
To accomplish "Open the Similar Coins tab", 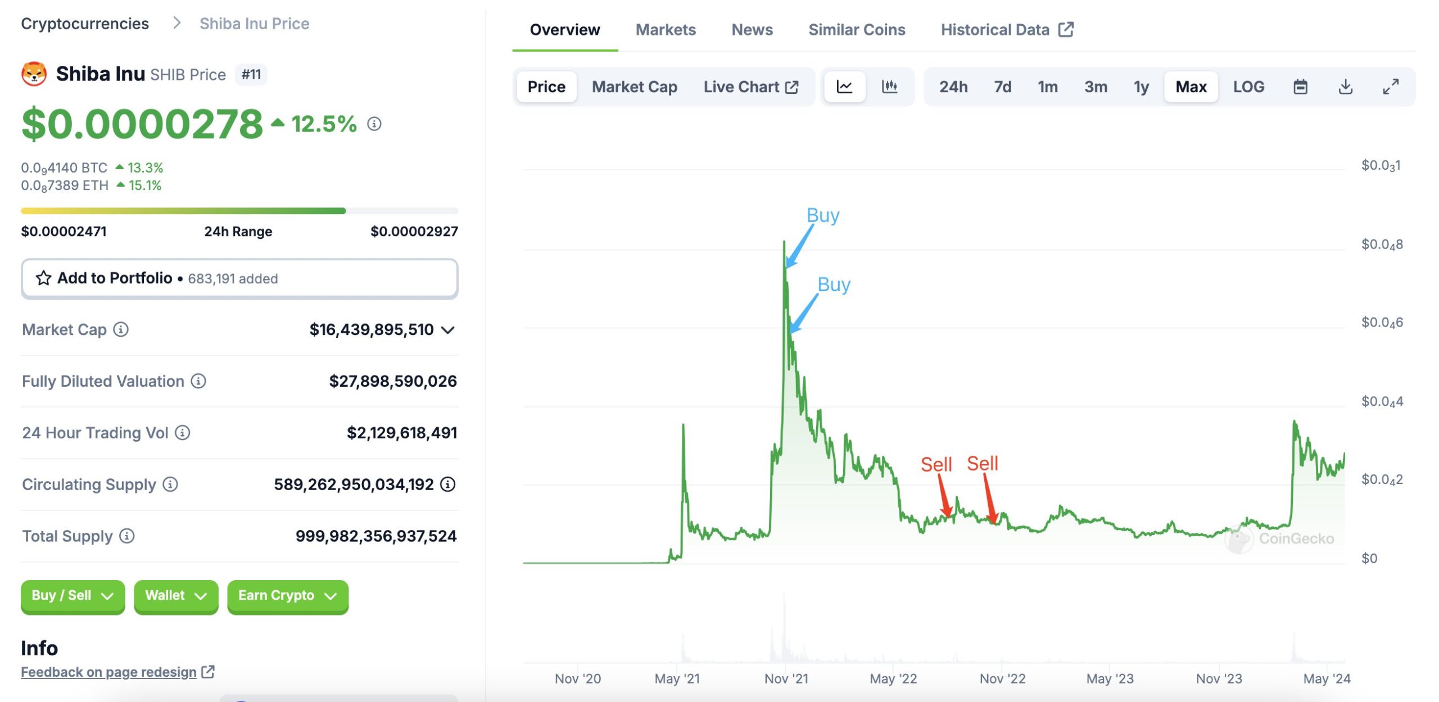I will point(857,29).
